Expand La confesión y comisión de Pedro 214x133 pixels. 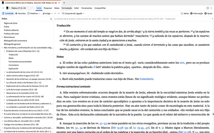5,107
